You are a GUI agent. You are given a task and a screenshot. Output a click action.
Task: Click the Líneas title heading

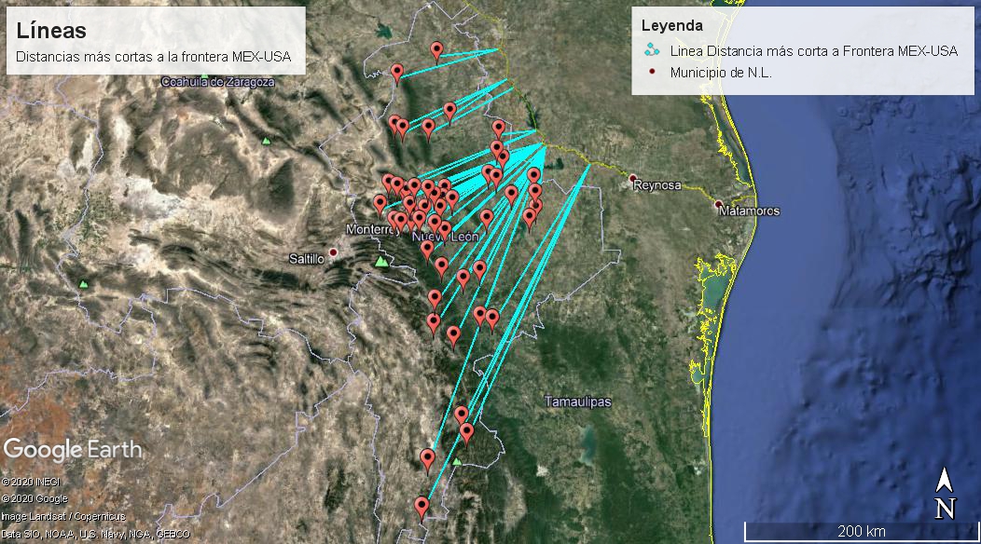(x=51, y=31)
